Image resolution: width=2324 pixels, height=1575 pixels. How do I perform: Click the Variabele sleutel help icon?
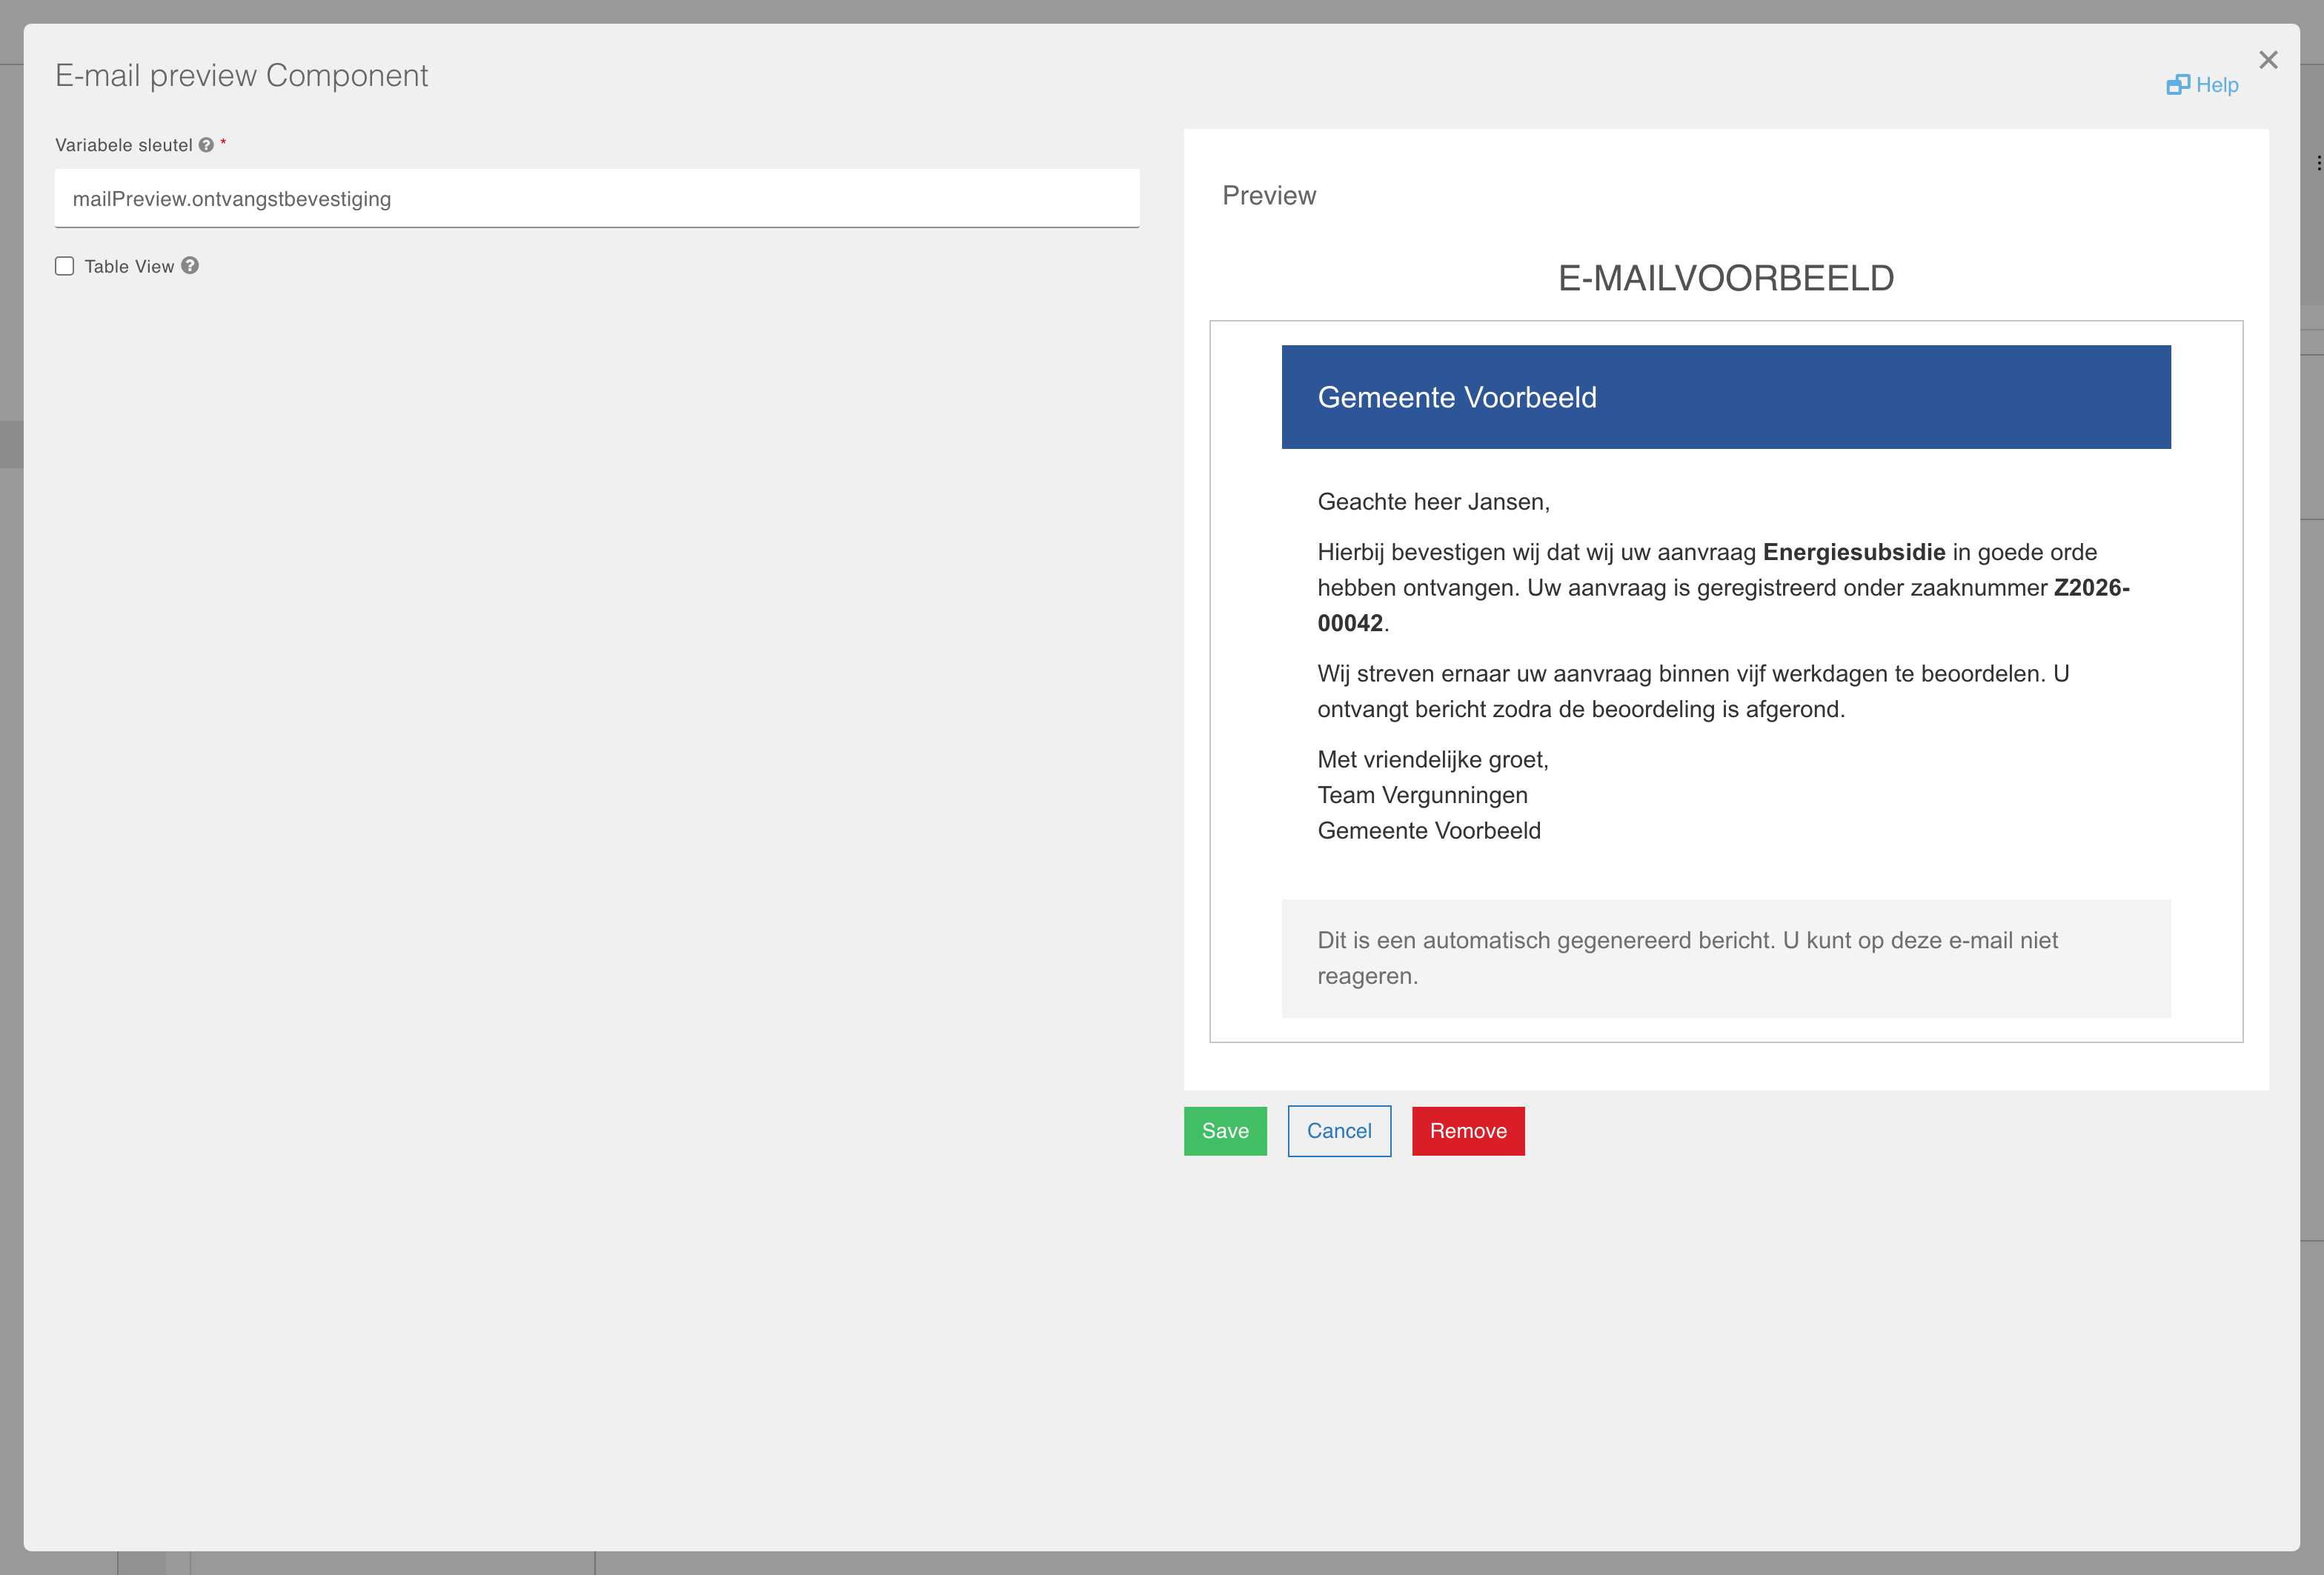pyautogui.click(x=206, y=145)
